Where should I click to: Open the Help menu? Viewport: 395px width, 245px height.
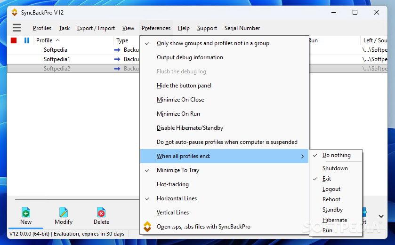(184, 28)
